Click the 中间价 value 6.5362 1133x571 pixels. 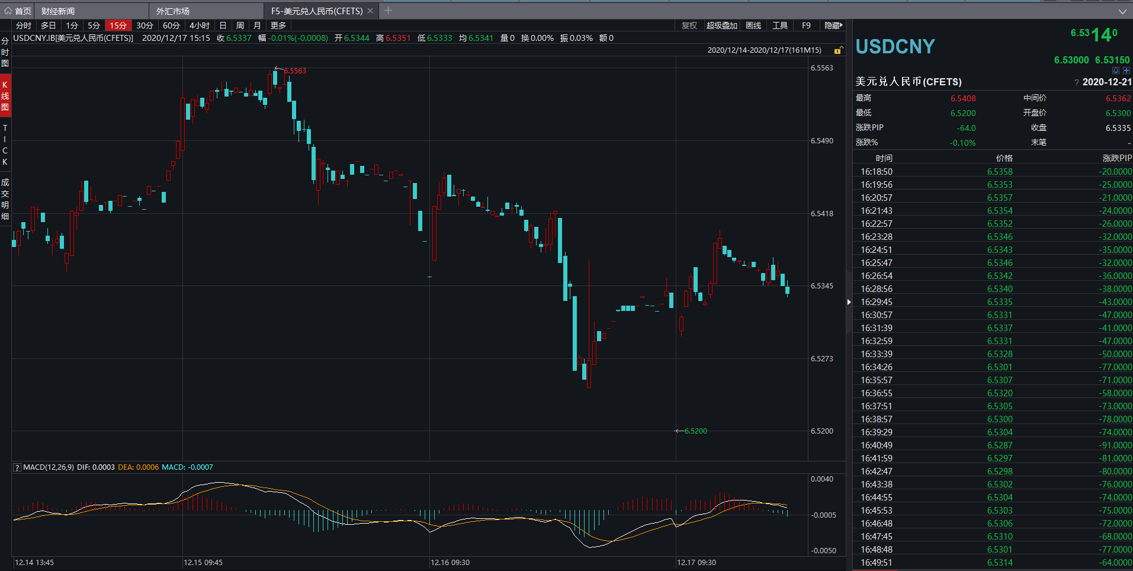1118,98
